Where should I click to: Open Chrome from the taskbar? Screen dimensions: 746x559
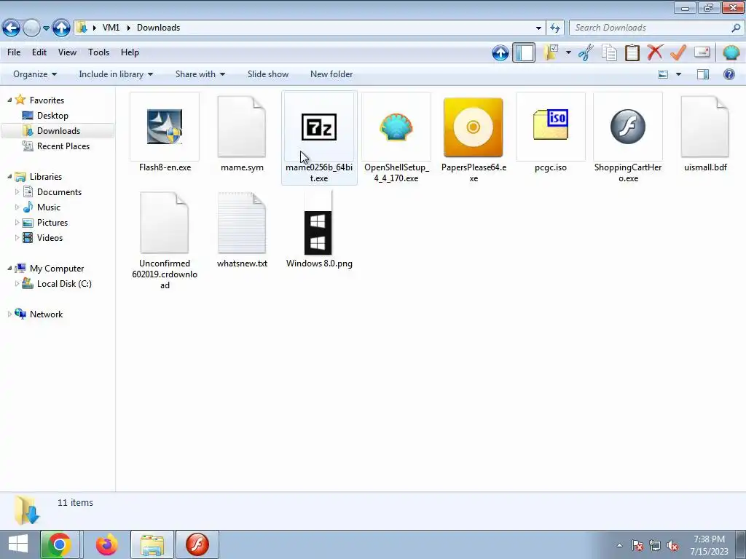60,544
